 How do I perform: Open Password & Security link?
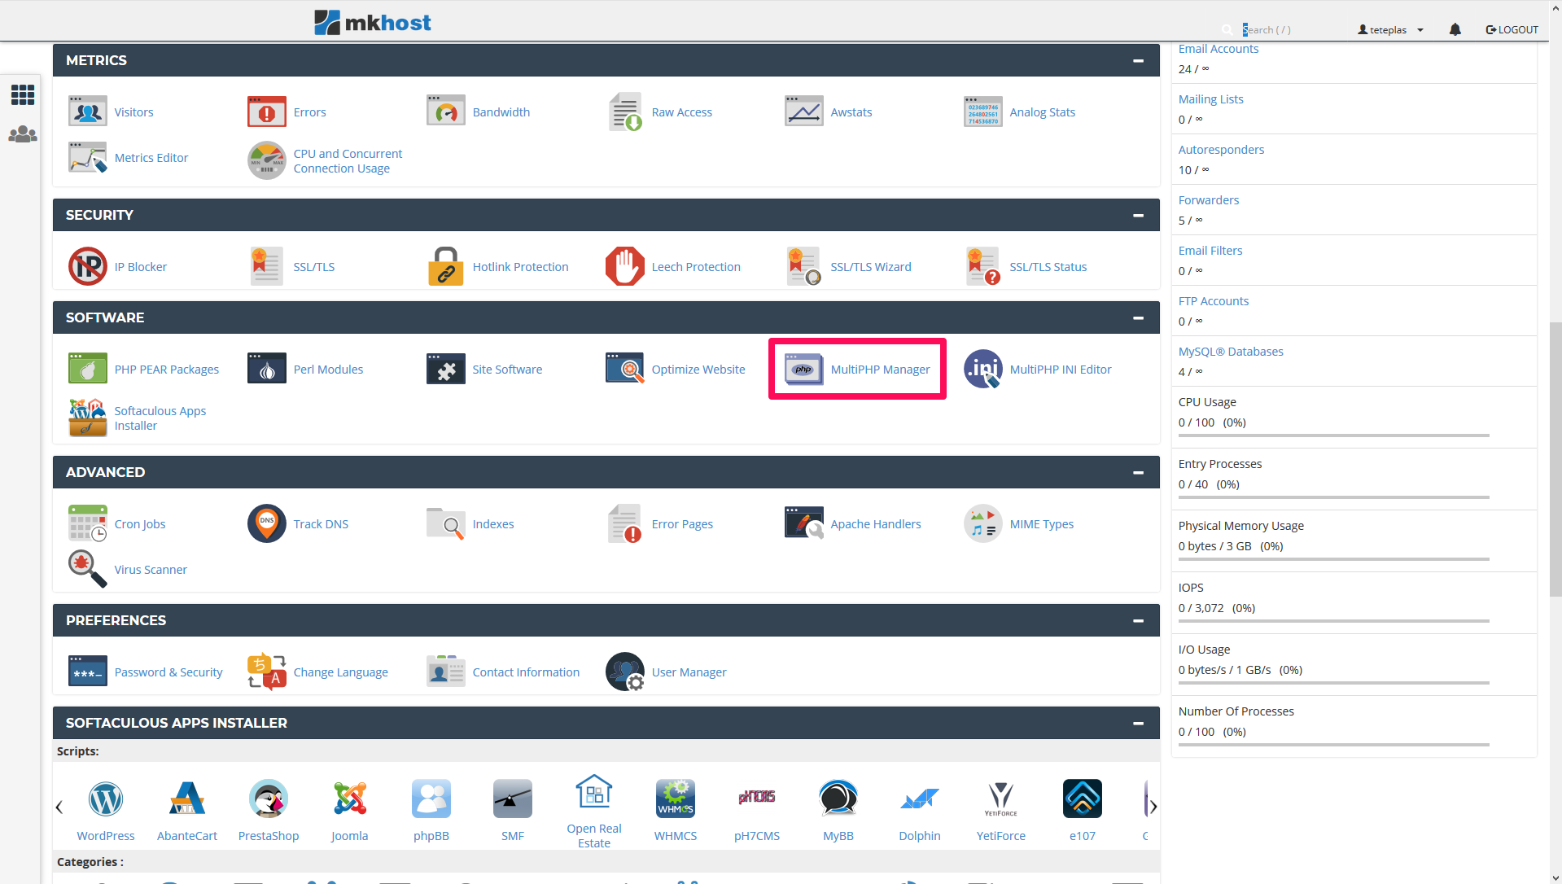(168, 672)
